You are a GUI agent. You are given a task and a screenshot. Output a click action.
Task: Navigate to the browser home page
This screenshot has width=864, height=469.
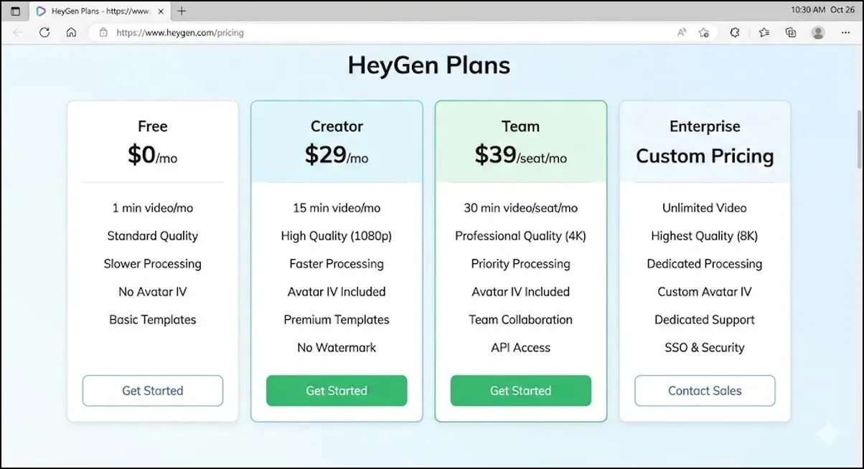click(71, 32)
